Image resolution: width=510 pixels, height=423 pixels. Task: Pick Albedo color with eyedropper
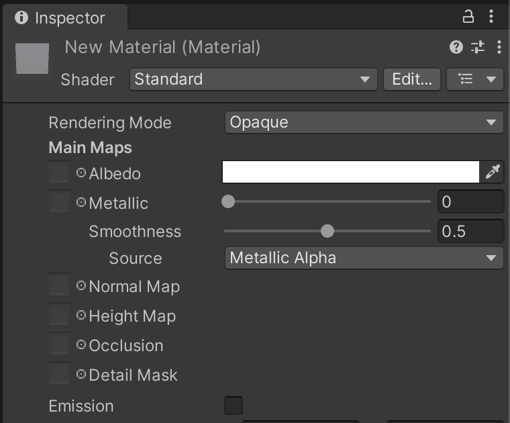[x=493, y=173]
